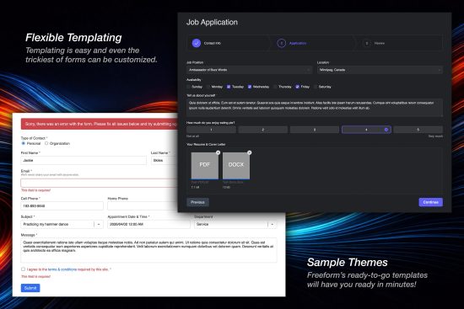Tick the terms & conditions agreement checkbox
This screenshot has width=464, height=309.
point(23,269)
